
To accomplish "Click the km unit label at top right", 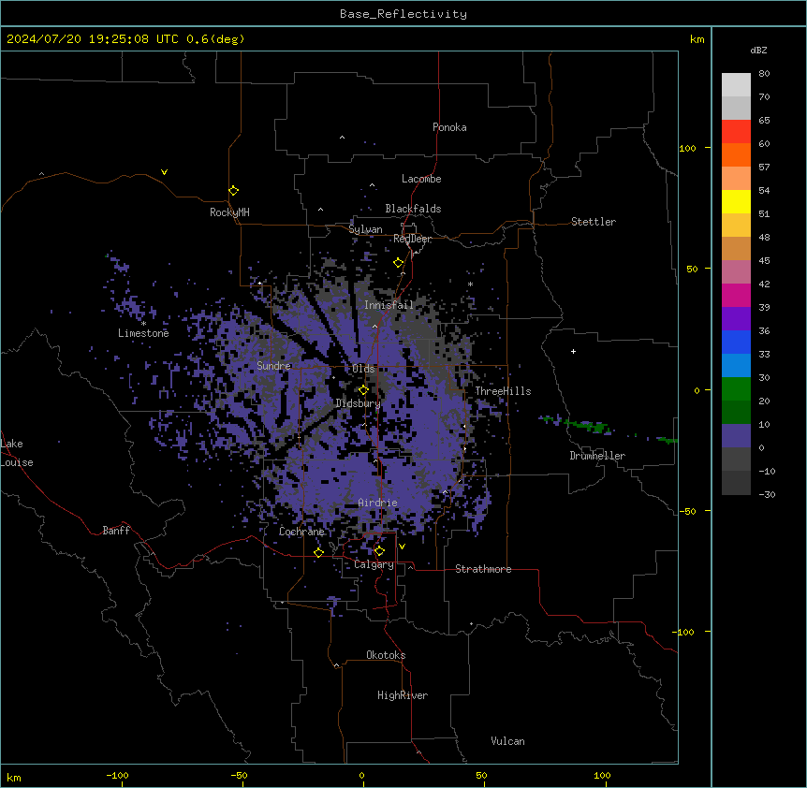I will pyautogui.click(x=697, y=39).
